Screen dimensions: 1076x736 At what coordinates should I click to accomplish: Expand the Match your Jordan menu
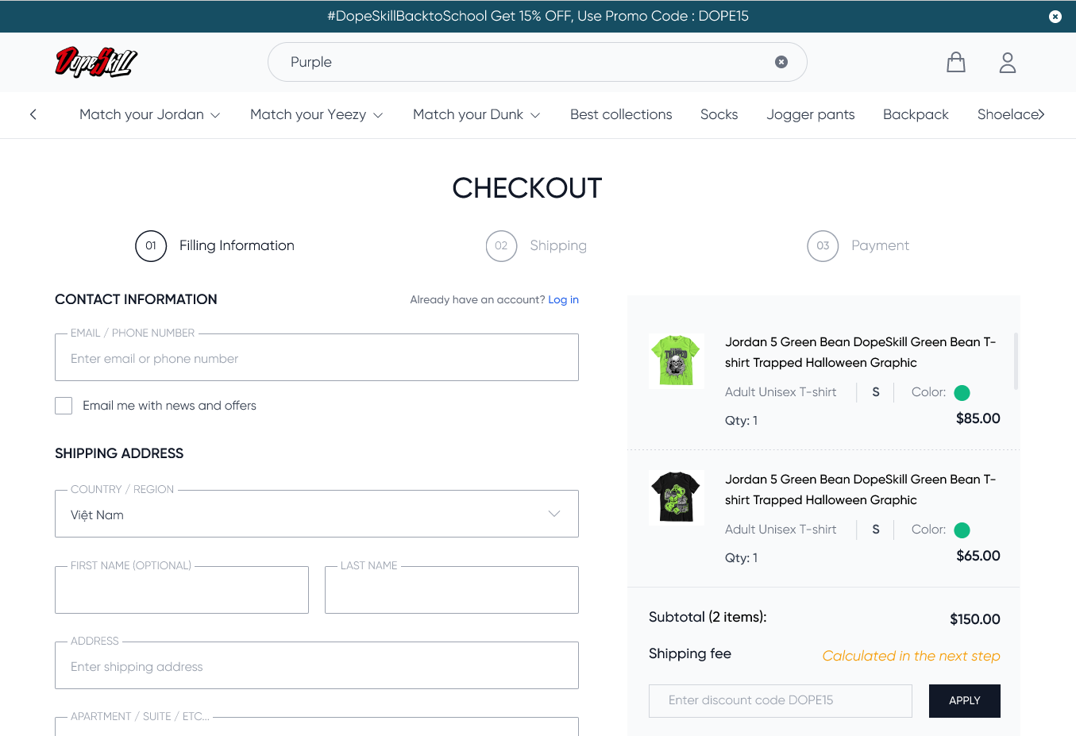coord(149,114)
